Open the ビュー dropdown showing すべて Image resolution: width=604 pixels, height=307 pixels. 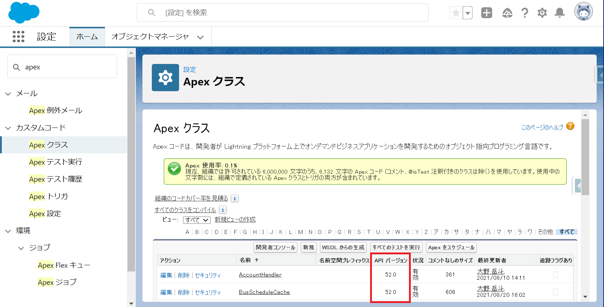[x=196, y=220]
